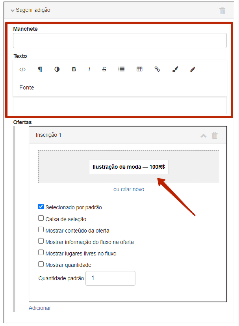Collapse the Sugerir adição section

click(x=13, y=10)
